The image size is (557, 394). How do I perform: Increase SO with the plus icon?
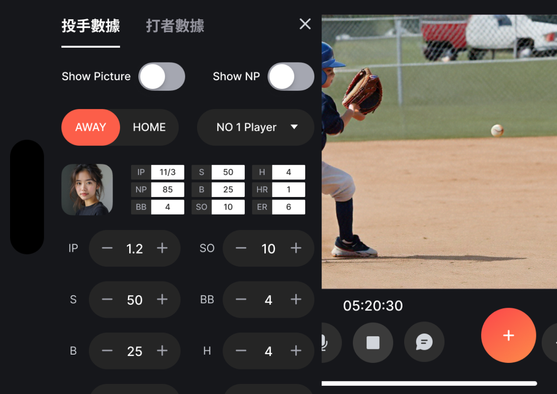(296, 248)
